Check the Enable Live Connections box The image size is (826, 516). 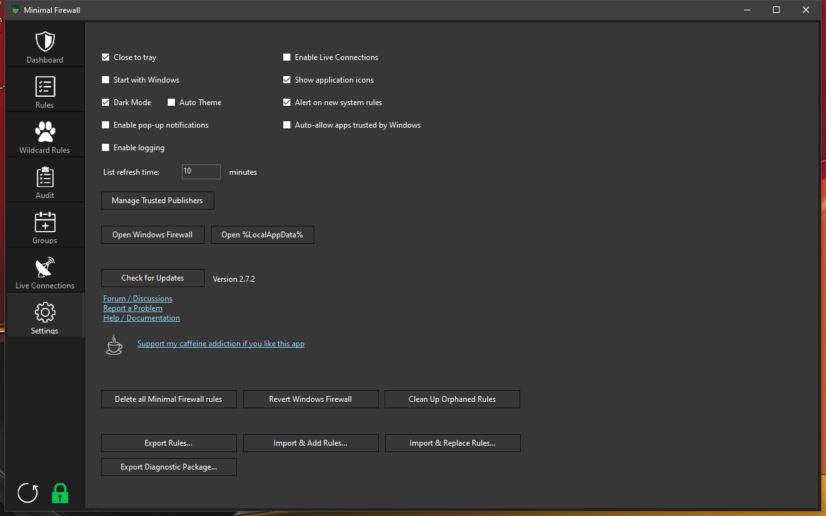coord(287,57)
